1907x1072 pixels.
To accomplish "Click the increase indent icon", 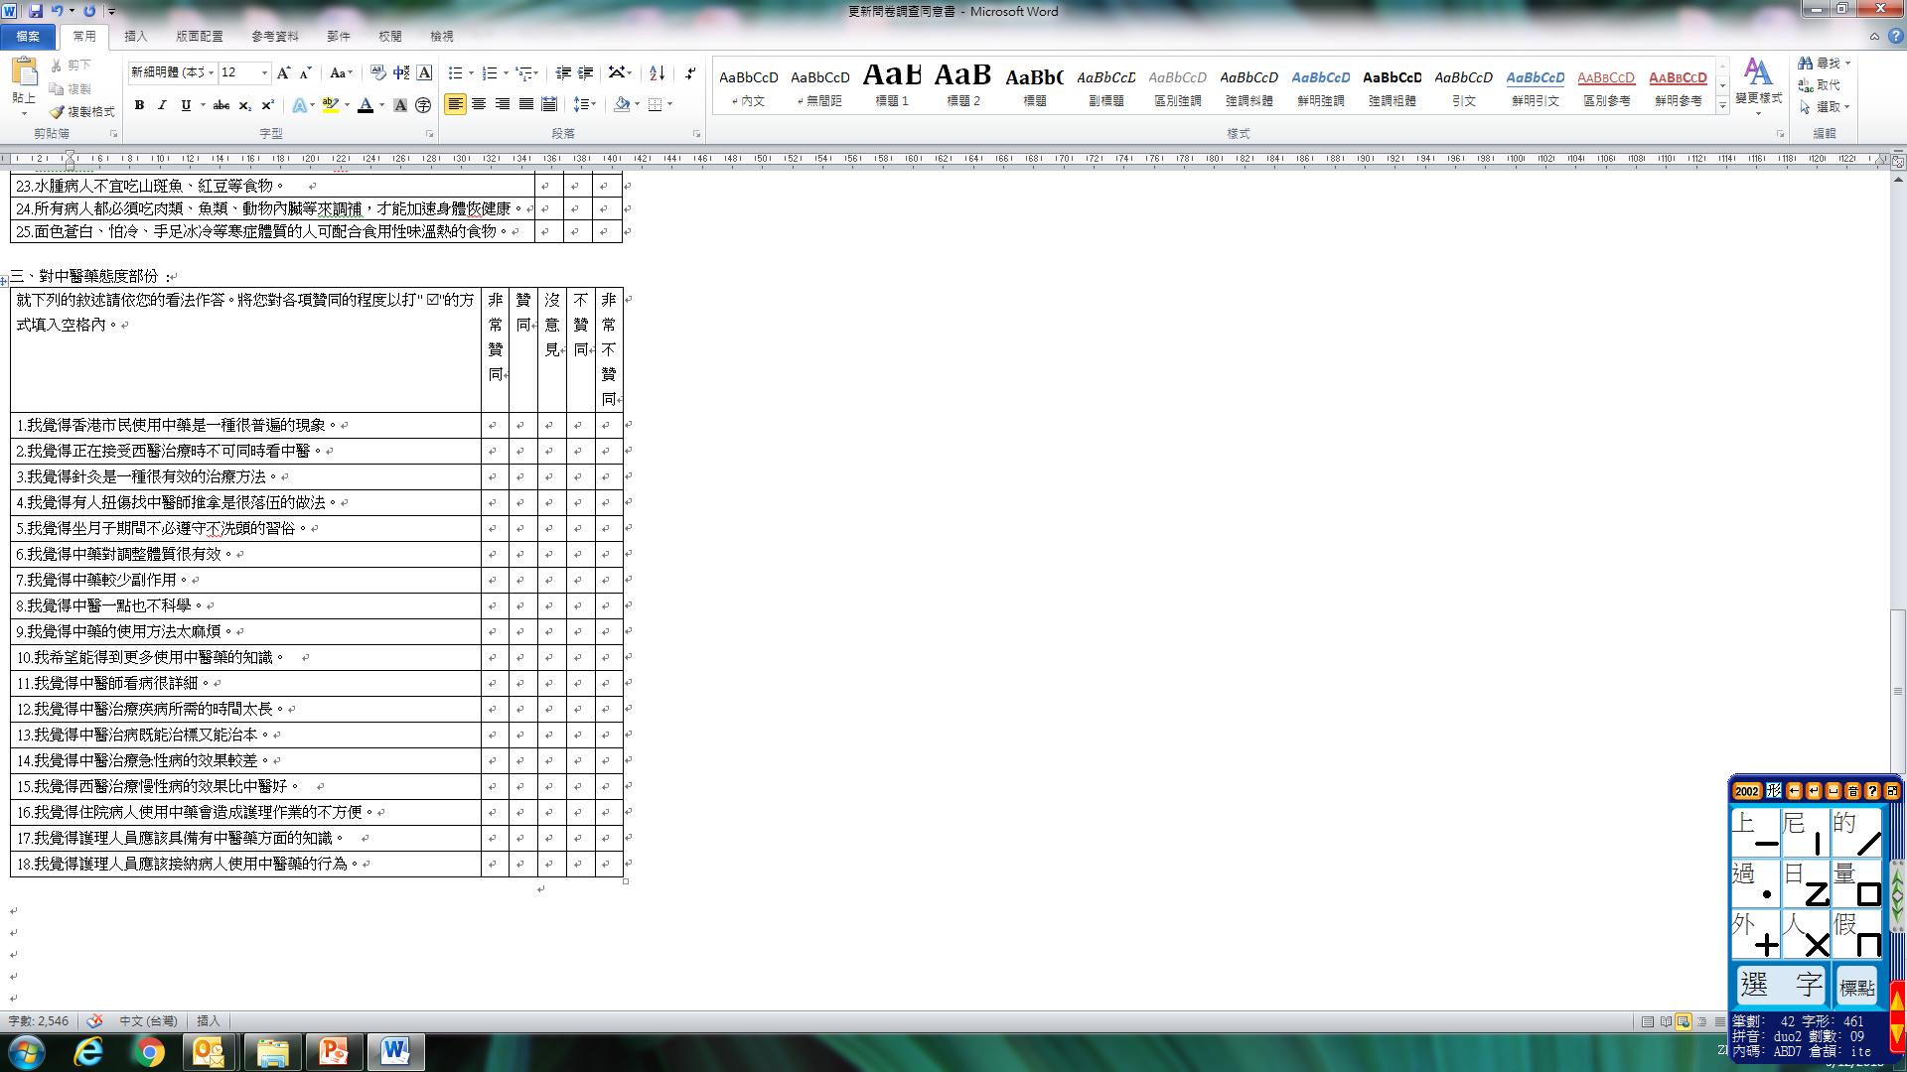I will point(586,73).
